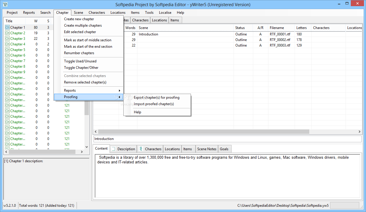
Task: Open the Description tab
Action: point(123,149)
